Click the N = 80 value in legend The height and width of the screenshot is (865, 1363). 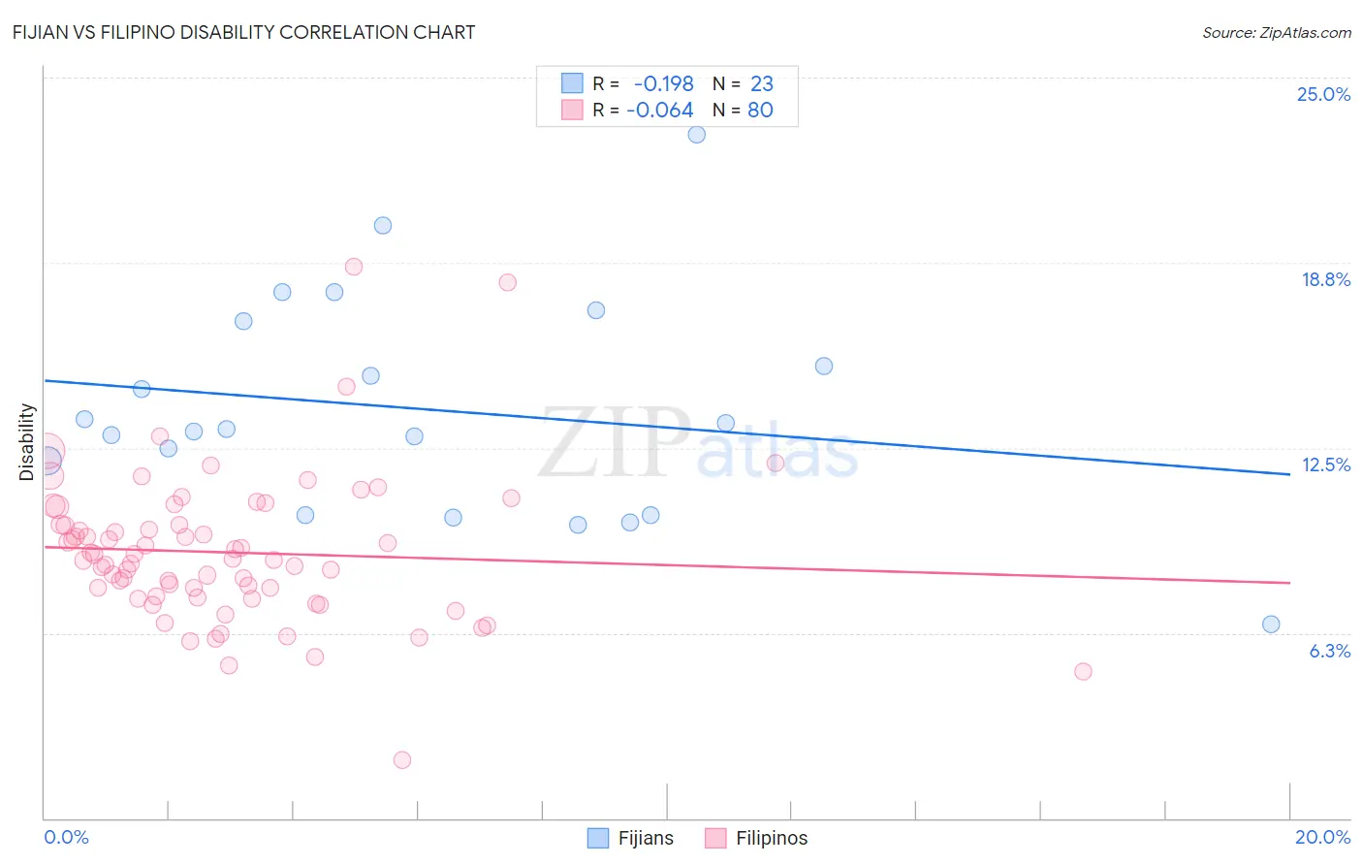(x=743, y=110)
